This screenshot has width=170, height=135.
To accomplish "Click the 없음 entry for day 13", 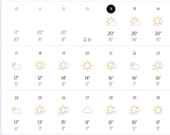I will coord(87,40).
